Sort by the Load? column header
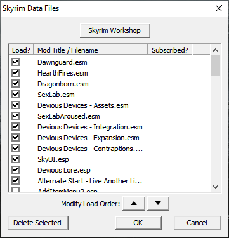The width and height of the screenshot is (229, 238). pos(21,50)
